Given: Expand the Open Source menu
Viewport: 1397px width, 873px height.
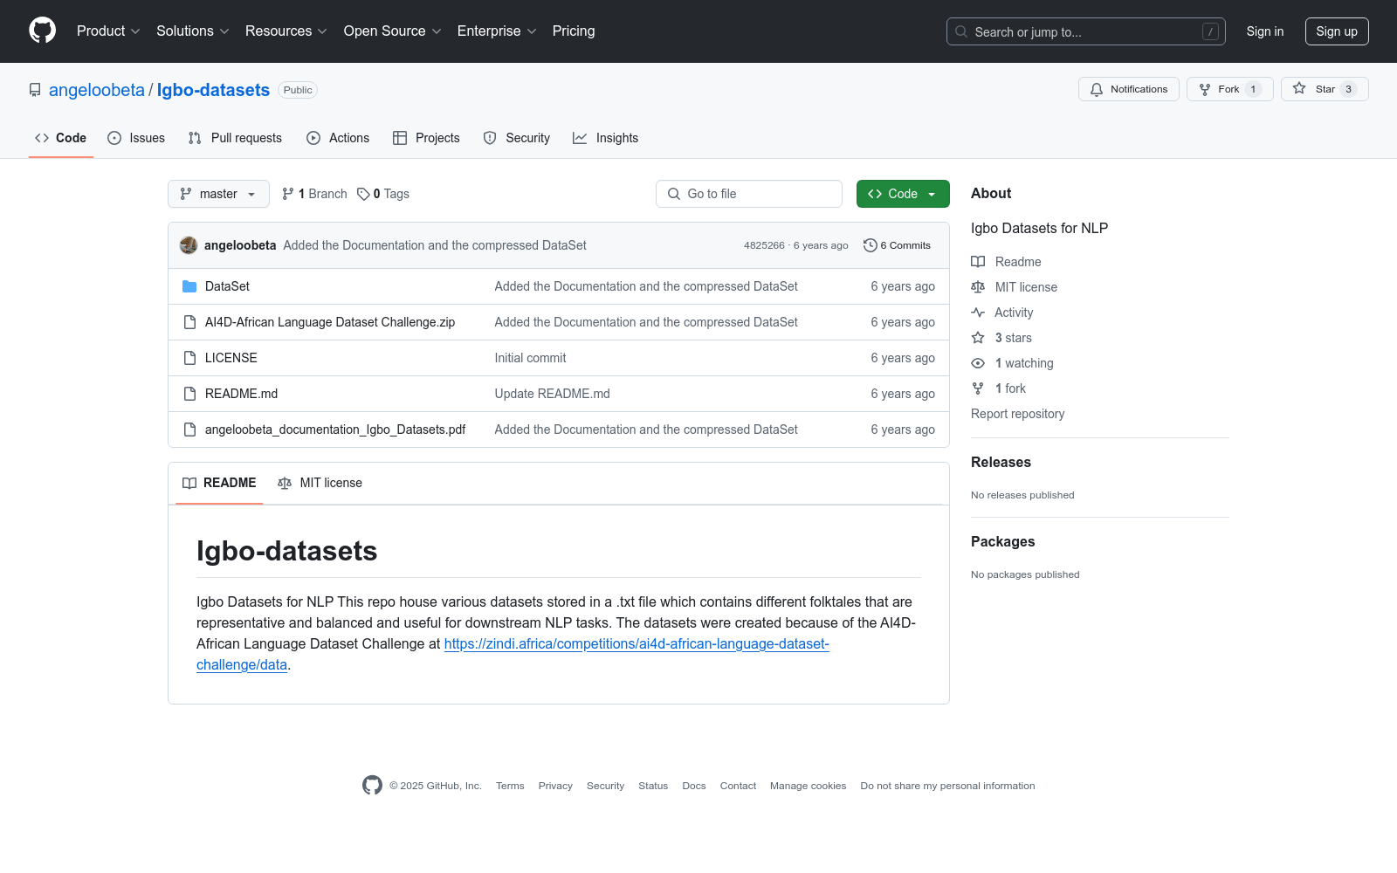Looking at the screenshot, I should point(393,31).
